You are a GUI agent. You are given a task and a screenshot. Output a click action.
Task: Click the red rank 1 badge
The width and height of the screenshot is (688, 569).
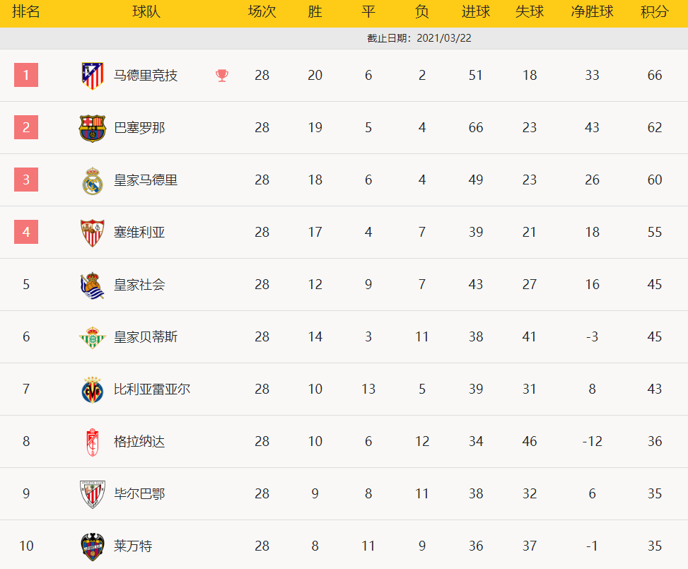26,75
